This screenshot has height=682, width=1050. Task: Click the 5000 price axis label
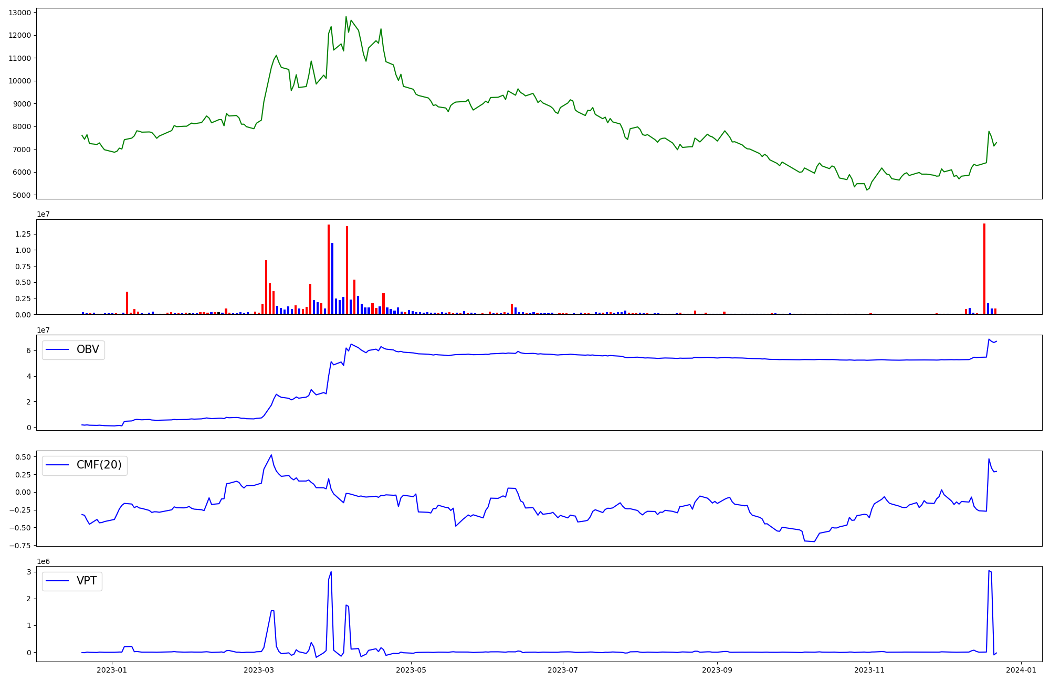coord(21,195)
